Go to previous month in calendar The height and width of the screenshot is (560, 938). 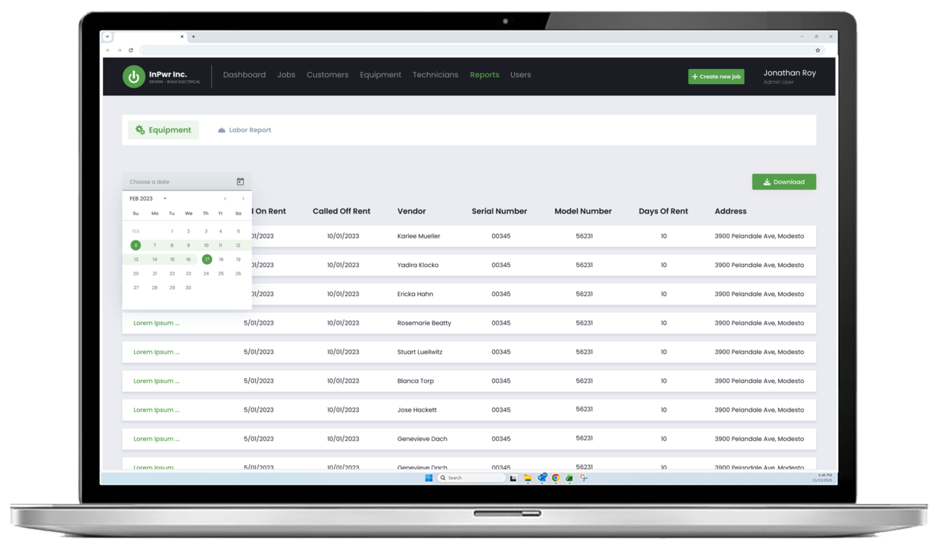point(225,198)
